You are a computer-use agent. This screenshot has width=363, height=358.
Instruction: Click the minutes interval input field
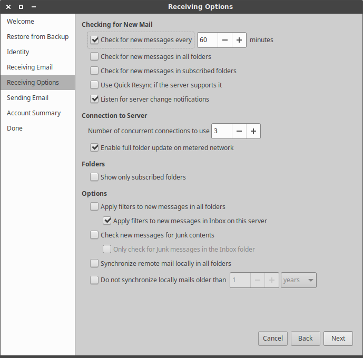coord(208,40)
